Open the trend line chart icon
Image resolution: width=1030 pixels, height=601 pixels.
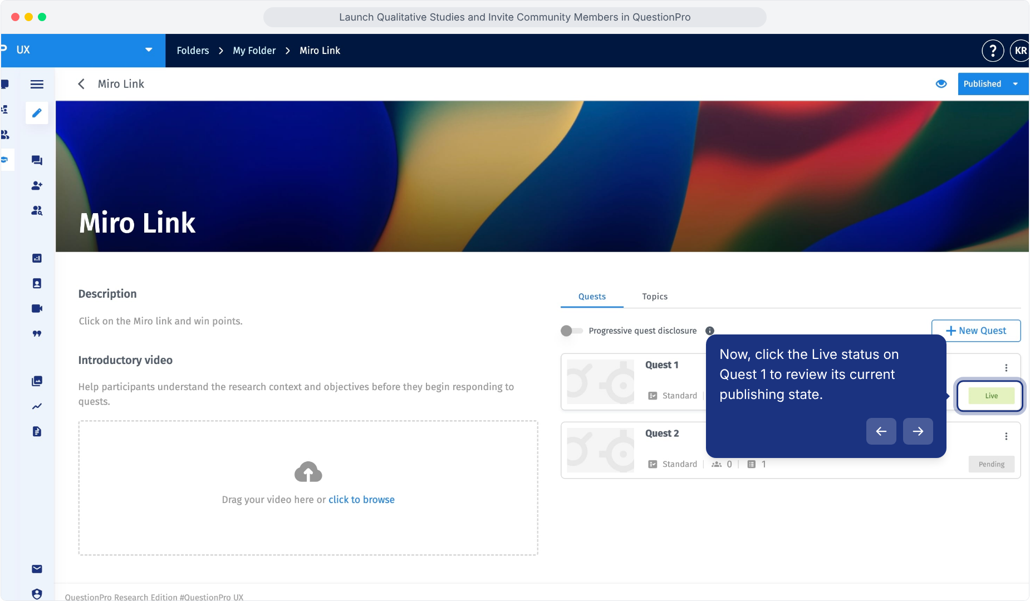37,406
